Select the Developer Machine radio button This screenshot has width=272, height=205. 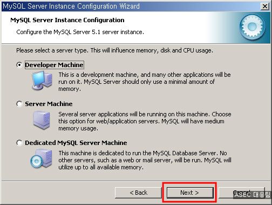[x=19, y=65]
